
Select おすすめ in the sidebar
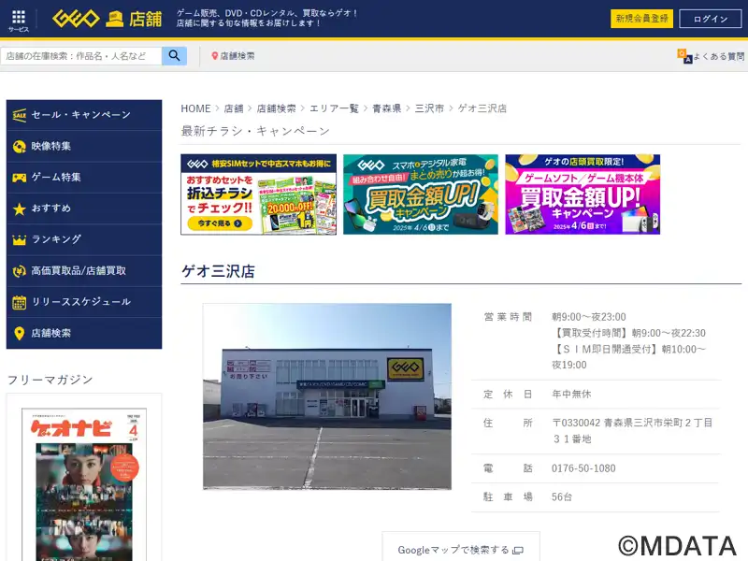[84, 209]
